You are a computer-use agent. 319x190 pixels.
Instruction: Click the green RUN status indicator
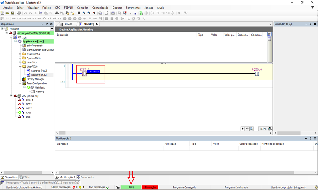[x=131, y=187]
